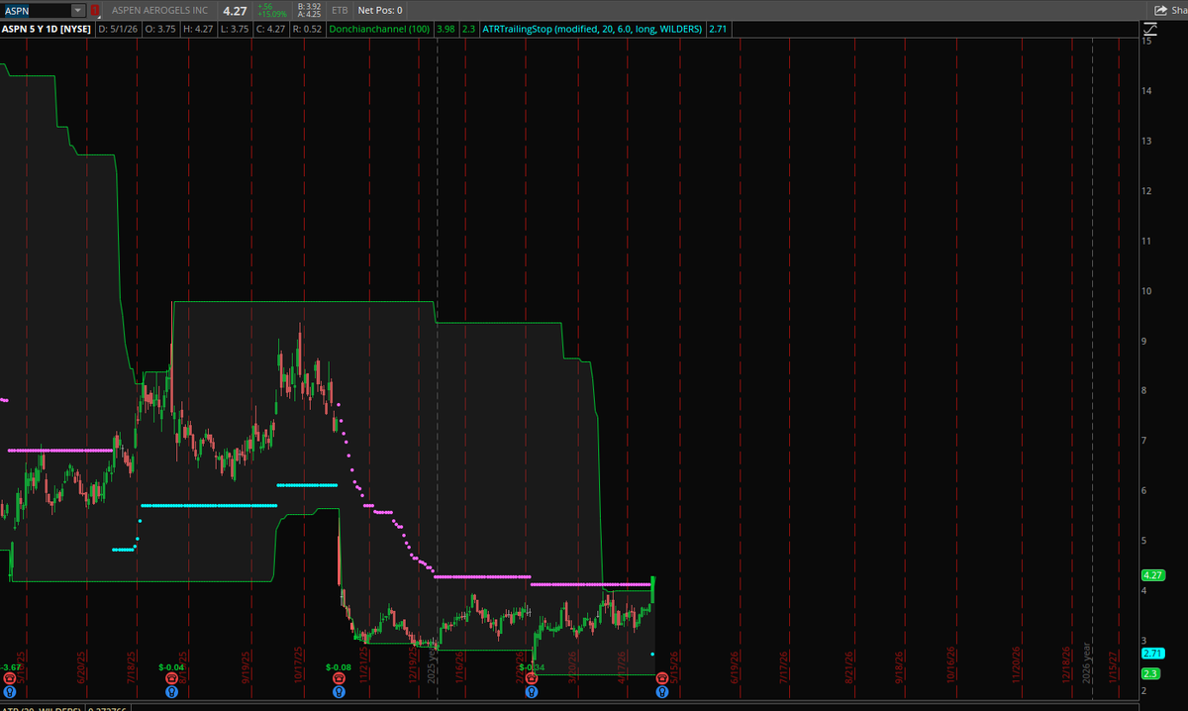Click the green 2.3 price bubble on axis
This screenshot has width=1188, height=711.
(x=1150, y=673)
